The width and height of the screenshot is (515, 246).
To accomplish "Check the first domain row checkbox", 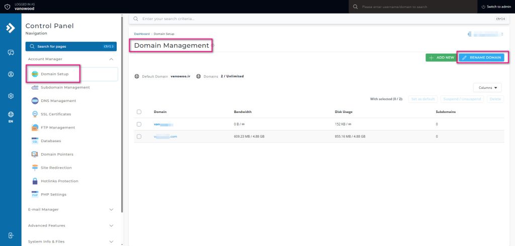I will 139,124.
